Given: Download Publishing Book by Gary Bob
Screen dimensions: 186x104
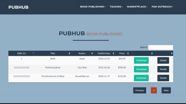Looking at the screenshot, I should click(x=141, y=69).
